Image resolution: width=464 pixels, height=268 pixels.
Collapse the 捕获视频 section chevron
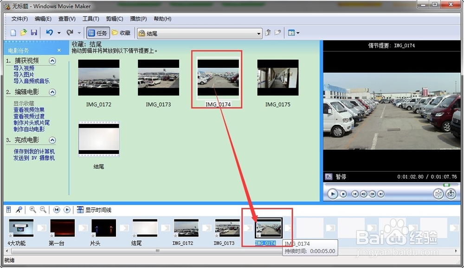pos(52,61)
